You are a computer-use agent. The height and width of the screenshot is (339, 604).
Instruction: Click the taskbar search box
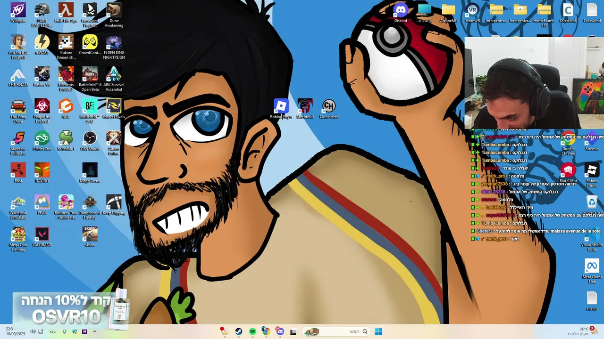point(335,331)
